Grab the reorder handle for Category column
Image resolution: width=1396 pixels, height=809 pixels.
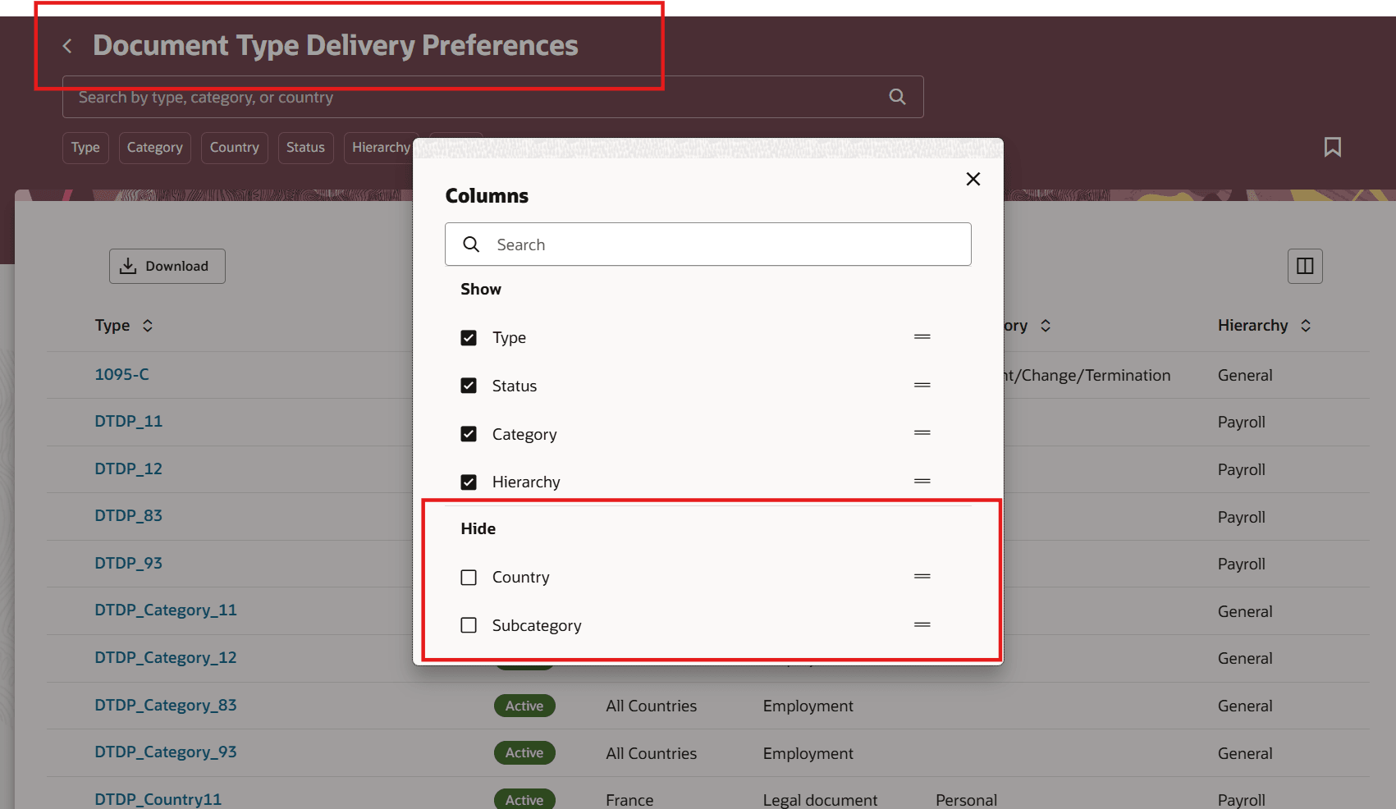tap(922, 432)
